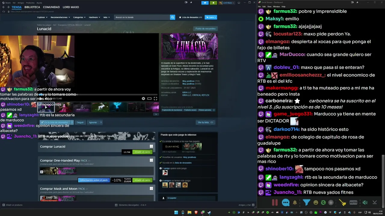Open the Elden Ring similar game thumbnail

172,146
